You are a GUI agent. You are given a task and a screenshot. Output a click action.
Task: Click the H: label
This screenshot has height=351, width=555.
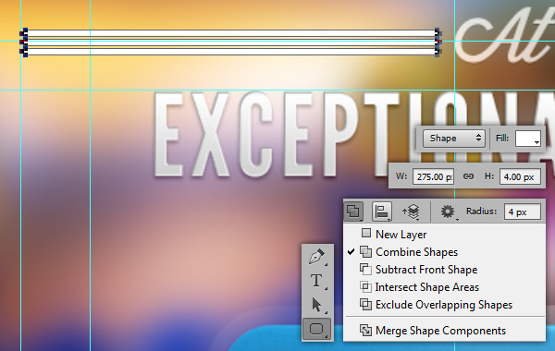click(x=489, y=176)
